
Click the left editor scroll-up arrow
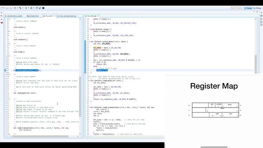(x=80, y=19)
